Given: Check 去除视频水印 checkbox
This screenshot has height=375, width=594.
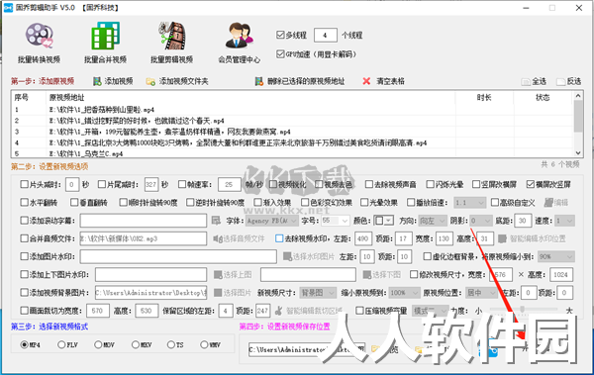Looking at the screenshot, I should pos(279,238).
